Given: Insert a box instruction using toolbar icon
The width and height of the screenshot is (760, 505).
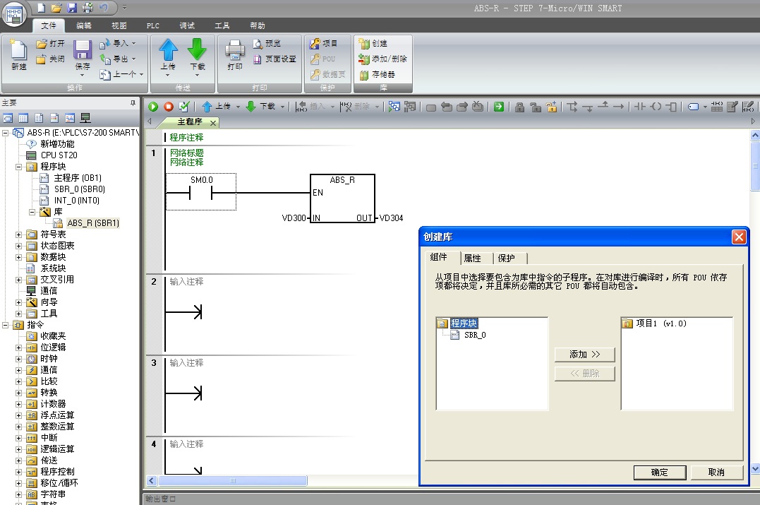Looking at the screenshot, I should [x=671, y=107].
